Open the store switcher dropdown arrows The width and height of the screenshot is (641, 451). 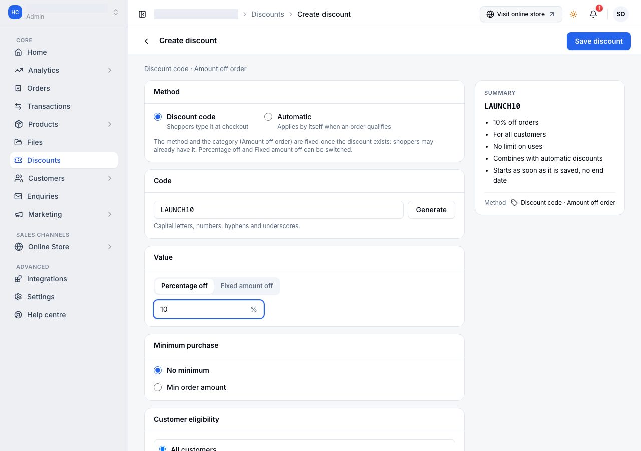(116, 12)
